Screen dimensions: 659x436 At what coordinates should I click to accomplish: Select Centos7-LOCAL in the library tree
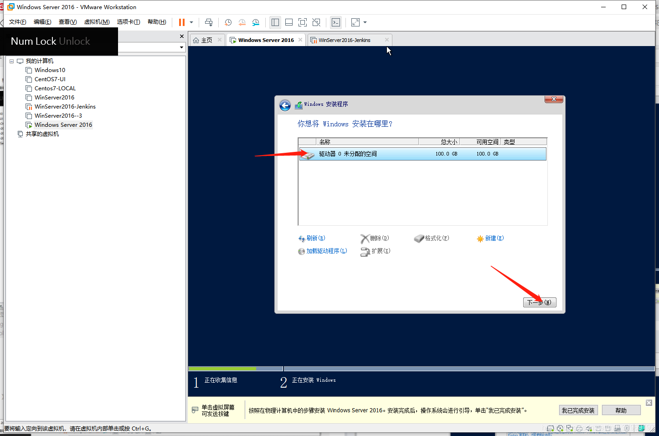[x=55, y=88]
